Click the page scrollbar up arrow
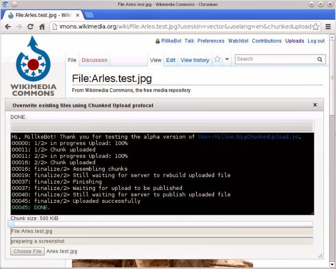 (x=332, y=38)
